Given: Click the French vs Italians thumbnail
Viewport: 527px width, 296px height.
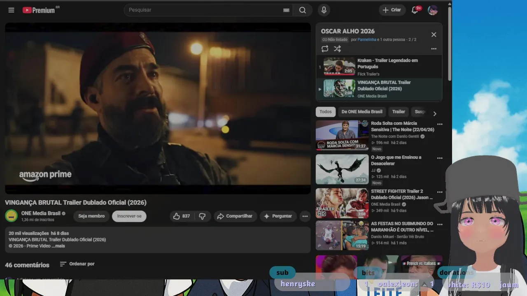Looking at the screenshot, I should pos(421,267).
